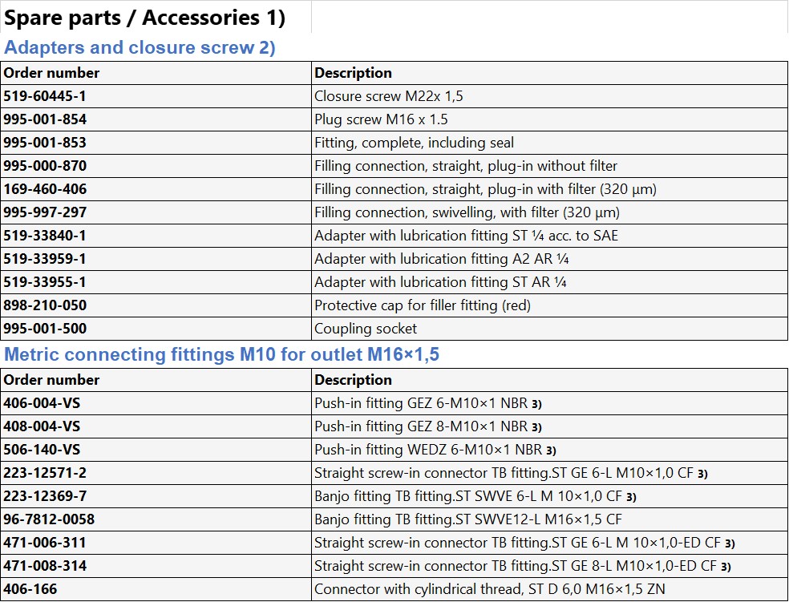Click order number 995-001-853

tap(45, 143)
